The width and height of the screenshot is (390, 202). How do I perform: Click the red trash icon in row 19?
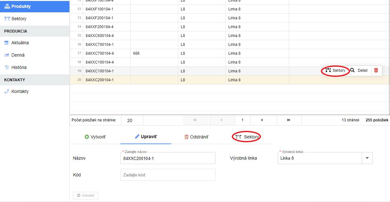pos(376,70)
